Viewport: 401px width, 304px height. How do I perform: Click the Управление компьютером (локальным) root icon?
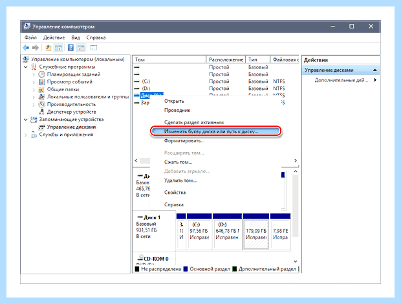(26, 60)
